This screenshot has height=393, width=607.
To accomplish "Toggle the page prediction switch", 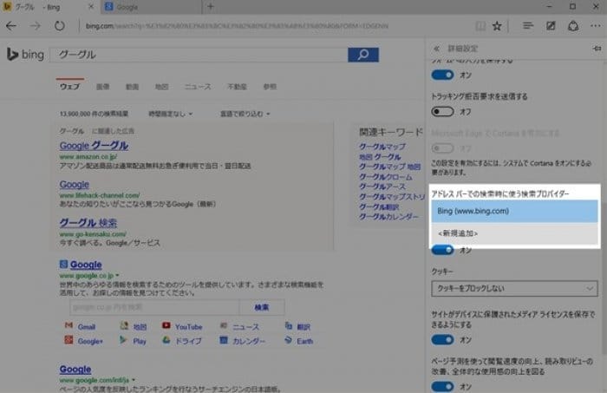I will point(442,386).
